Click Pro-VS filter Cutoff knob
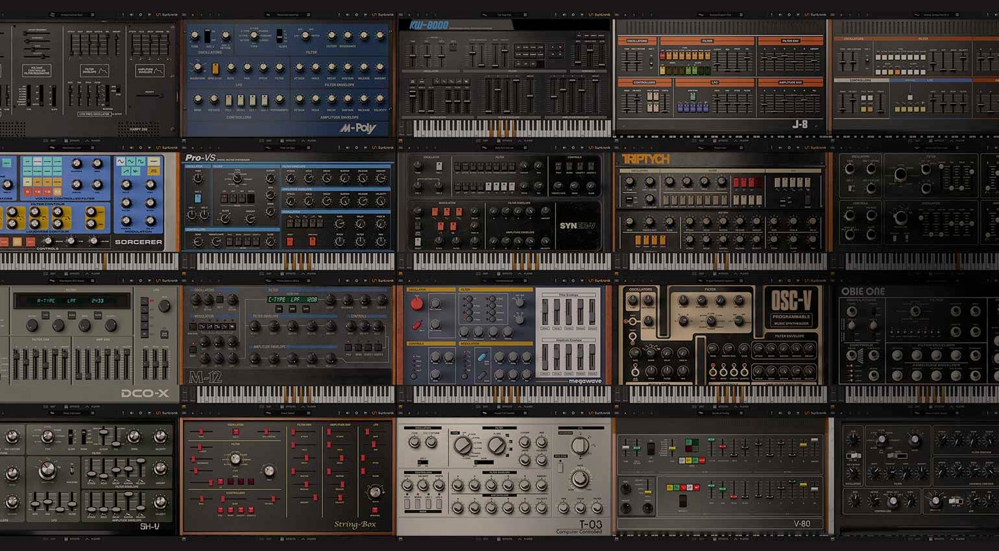Screen dimensions: 999x551 tap(270, 178)
